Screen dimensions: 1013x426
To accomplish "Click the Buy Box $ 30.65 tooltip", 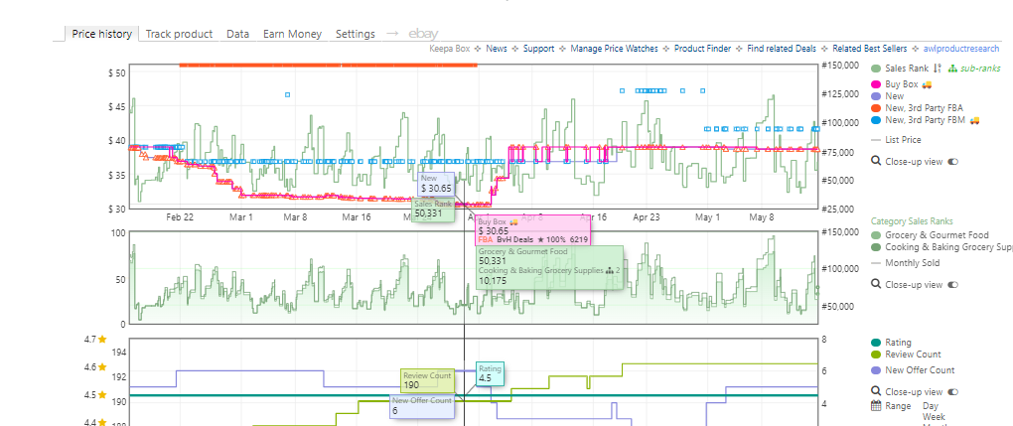I will pos(532,230).
